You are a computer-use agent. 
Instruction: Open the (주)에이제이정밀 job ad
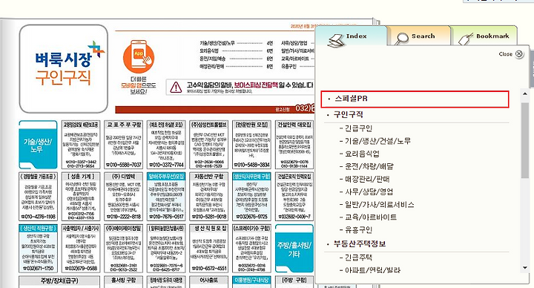point(124,249)
